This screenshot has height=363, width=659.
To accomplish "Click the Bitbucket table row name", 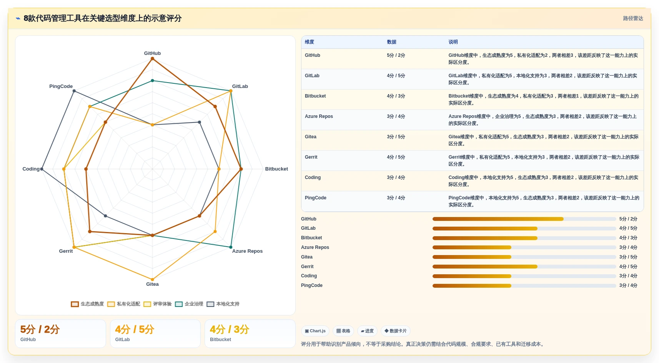I will [315, 96].
